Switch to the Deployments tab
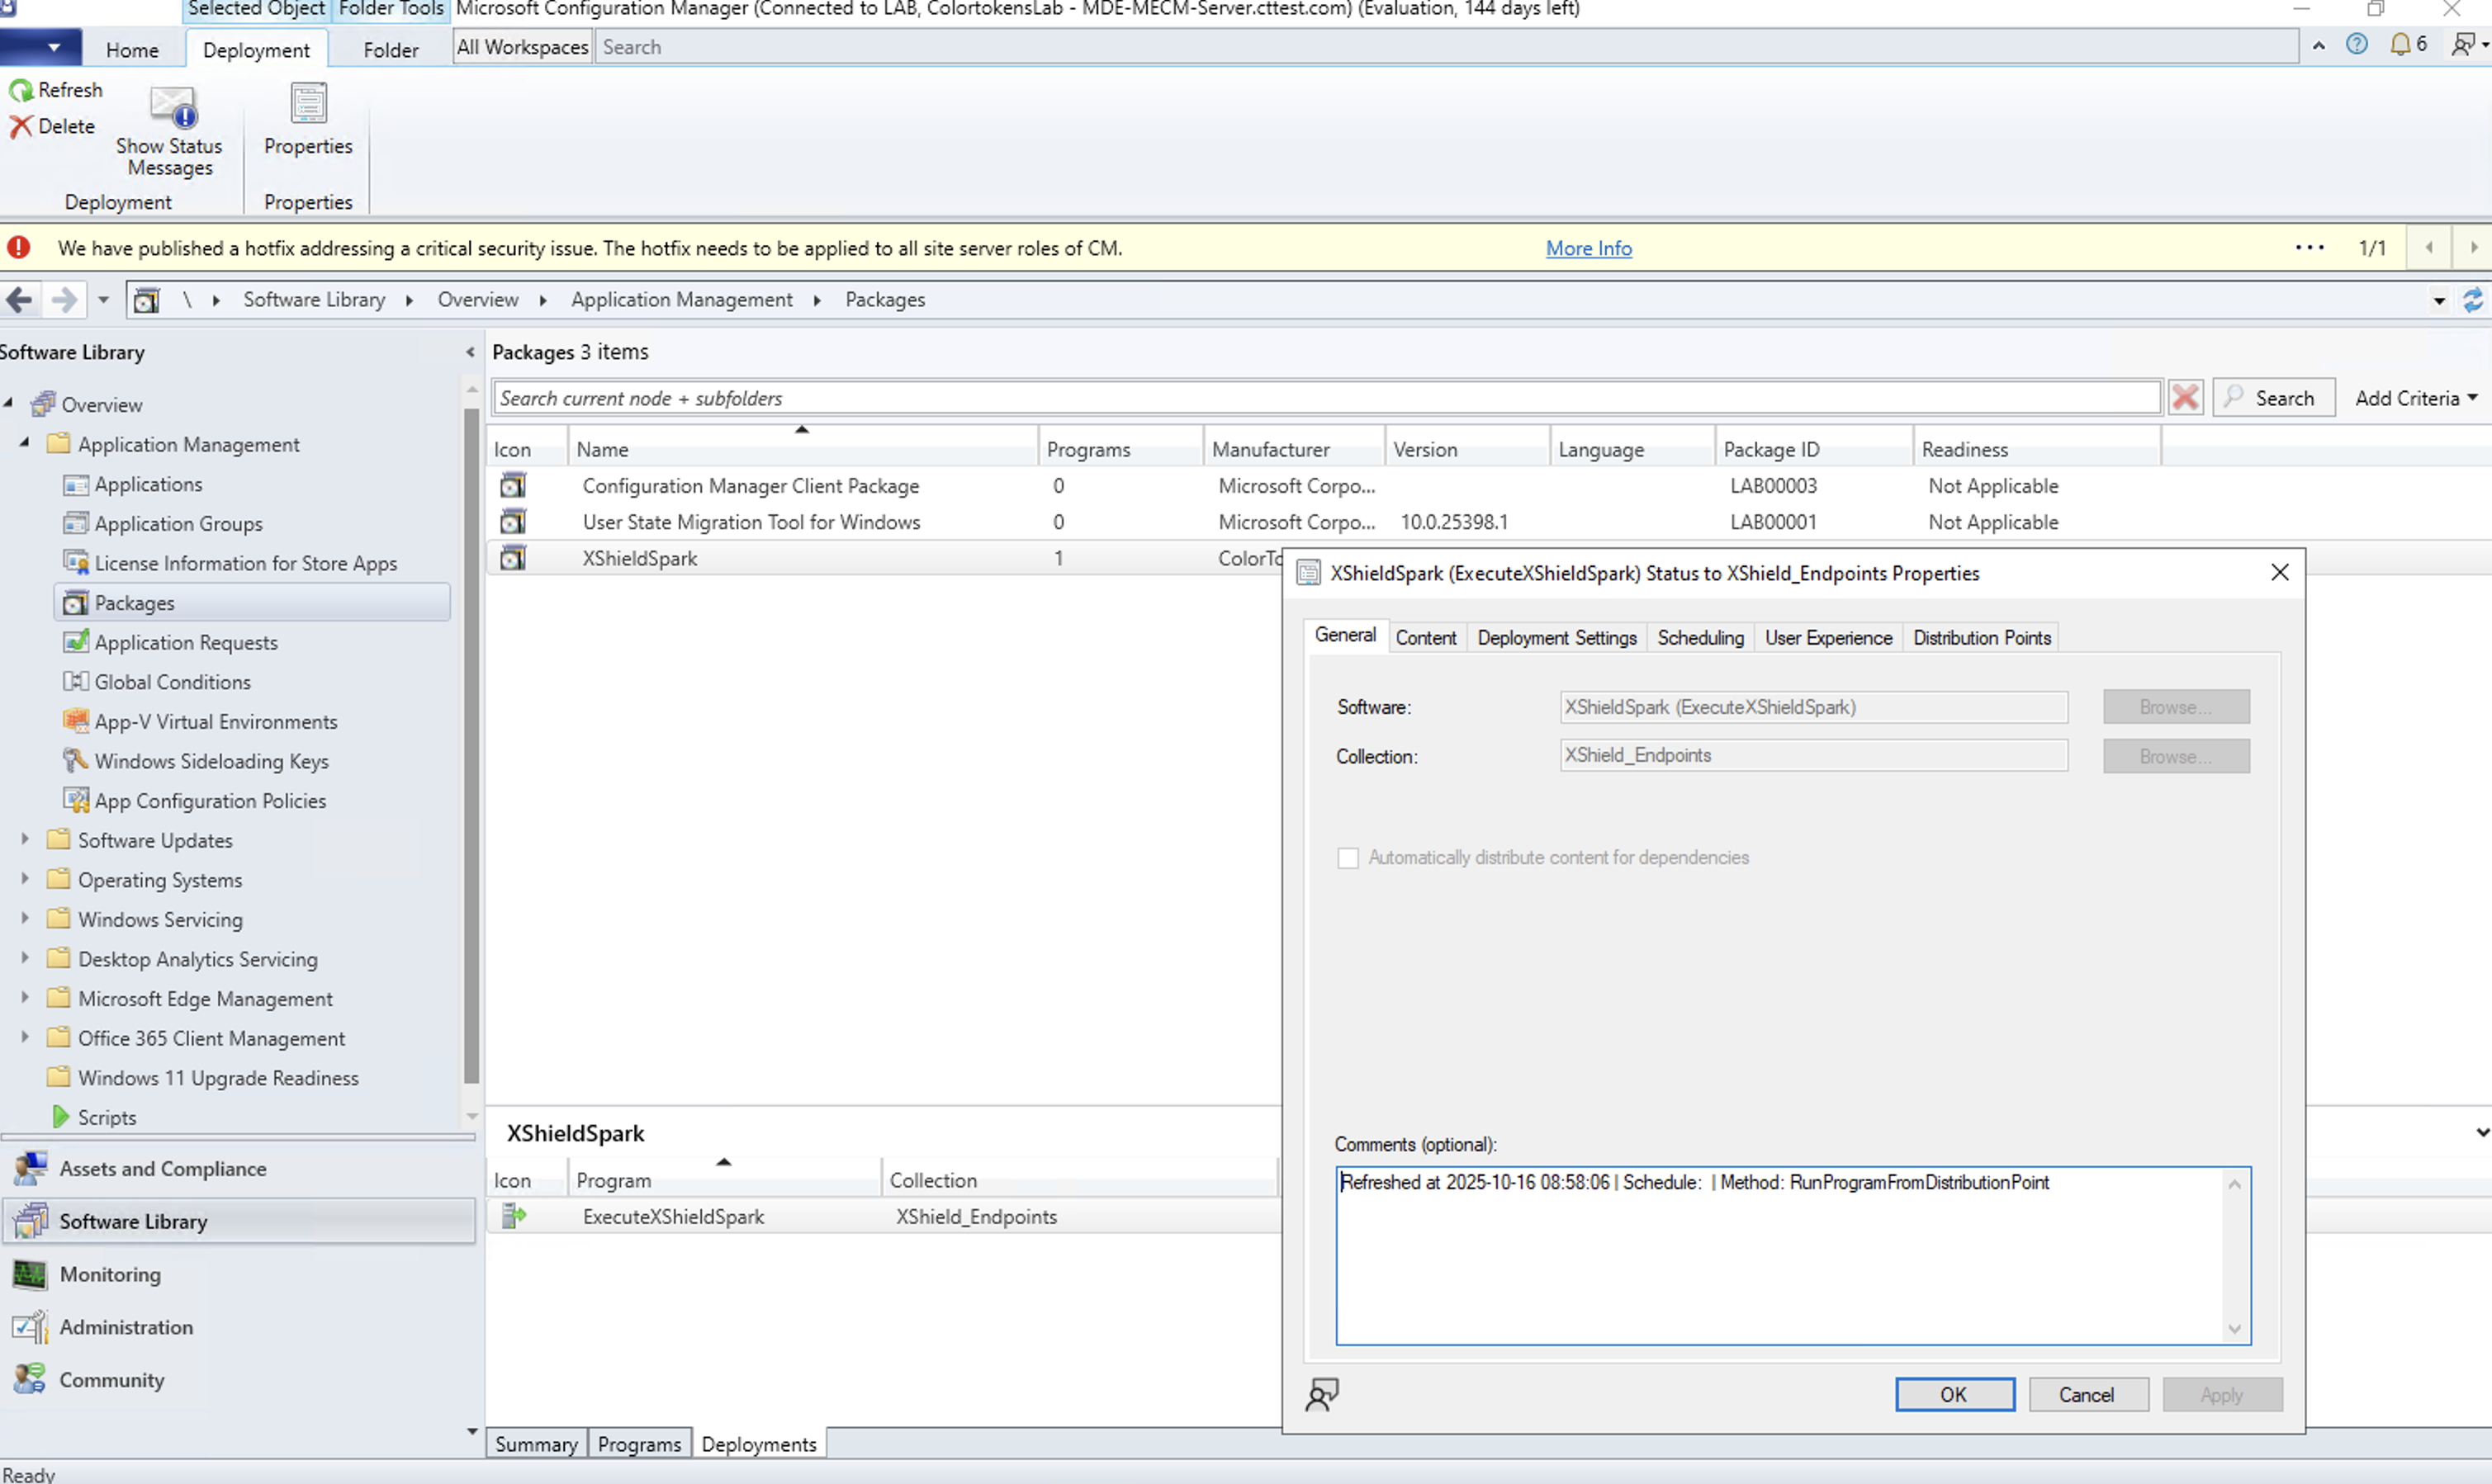The height and width of the screenshot is (1484, 2492). coord(758,1443)
